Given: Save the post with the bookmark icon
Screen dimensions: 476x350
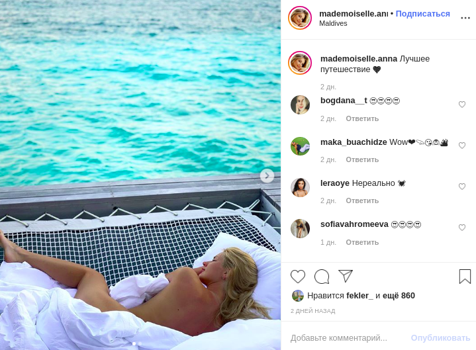Looking at the screenshot, I should point(465,277).
